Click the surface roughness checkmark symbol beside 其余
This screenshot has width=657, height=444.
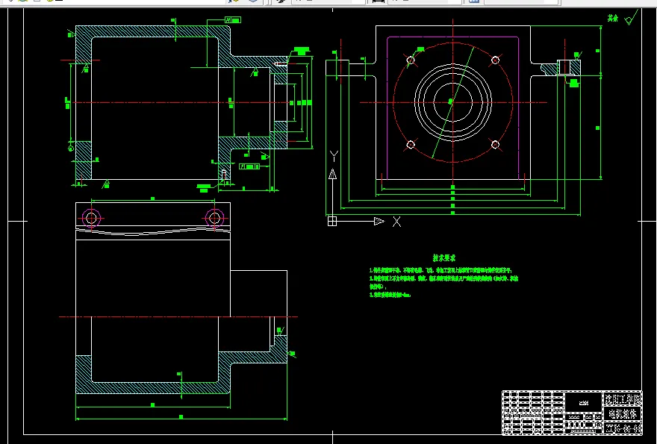click(x=631, y=18)
